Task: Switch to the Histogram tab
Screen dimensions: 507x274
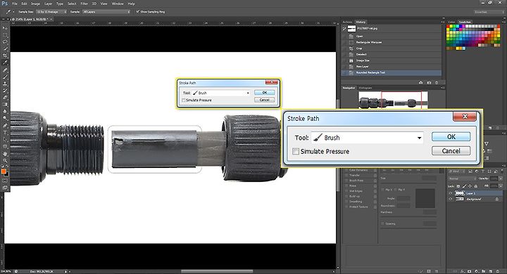Action: point(365,88)
